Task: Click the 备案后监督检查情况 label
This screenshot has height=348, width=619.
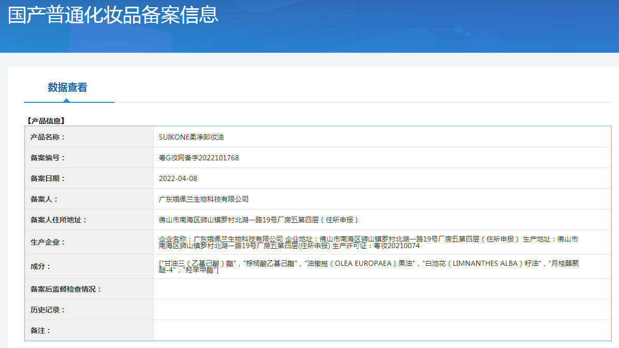Action: pos(66,289)
